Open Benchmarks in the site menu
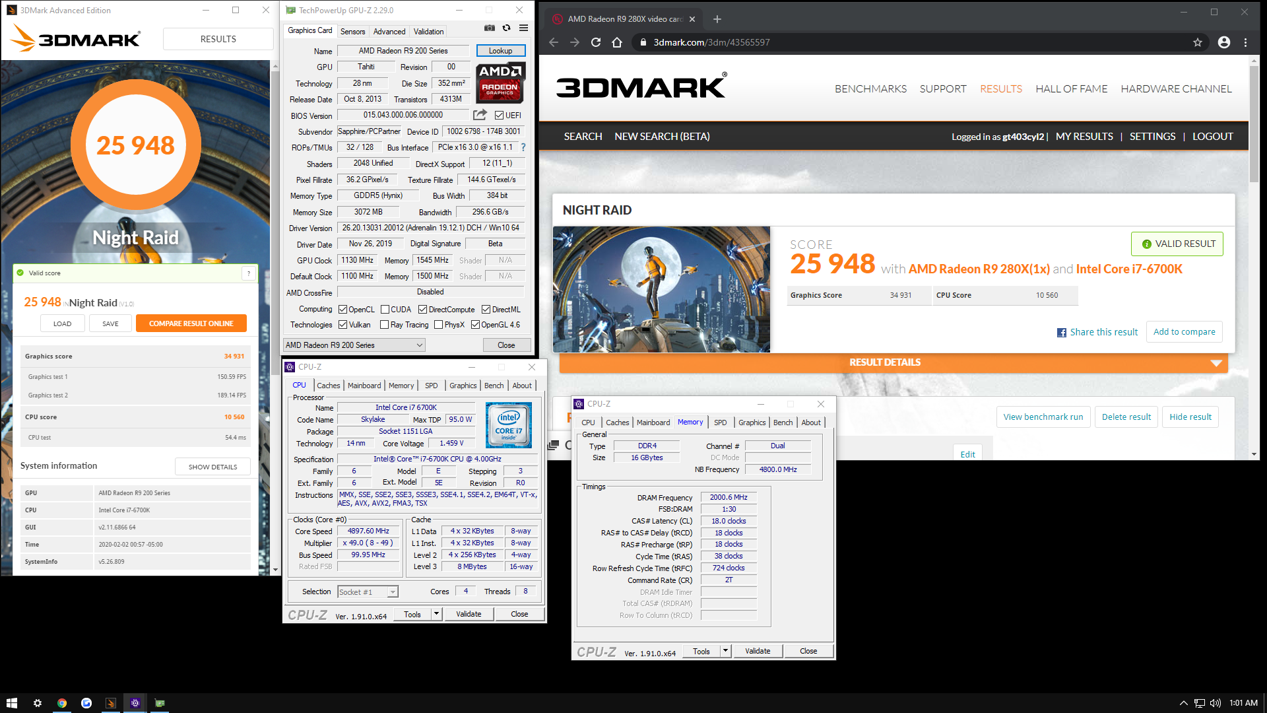The image size is (1267, 713). tap(870, 89)
